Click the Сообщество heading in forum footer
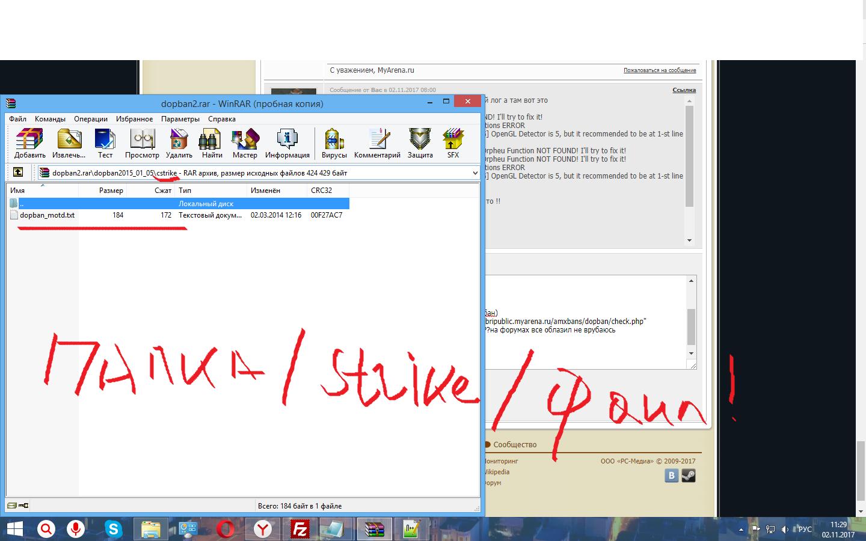Screen dimensions: 866x541 pos(515,445)
